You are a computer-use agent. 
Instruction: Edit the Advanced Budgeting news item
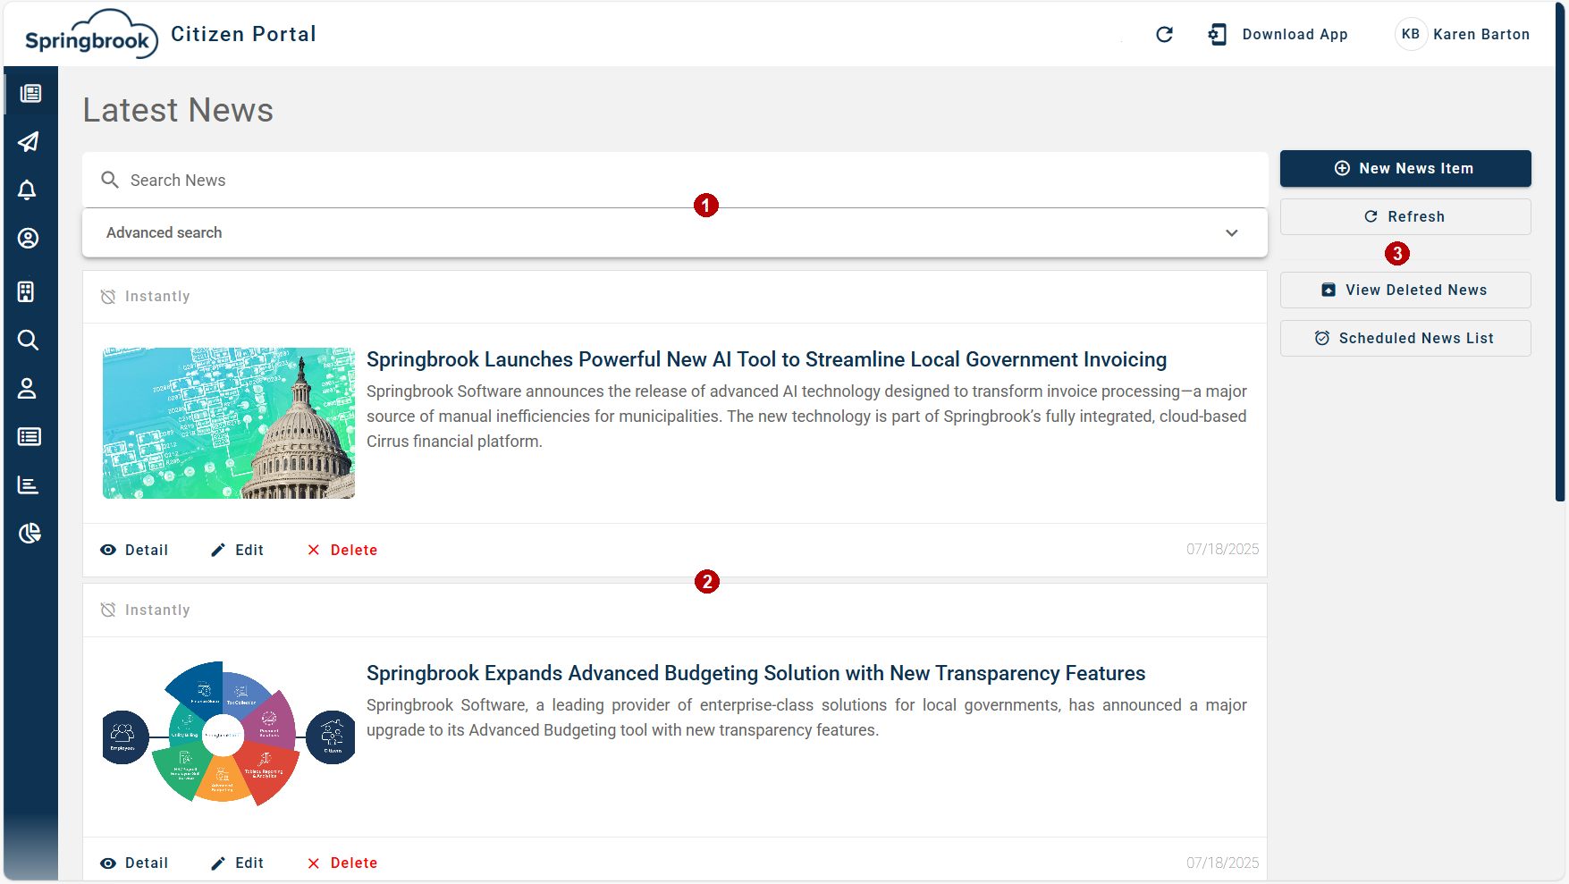[x=237, y=863]
